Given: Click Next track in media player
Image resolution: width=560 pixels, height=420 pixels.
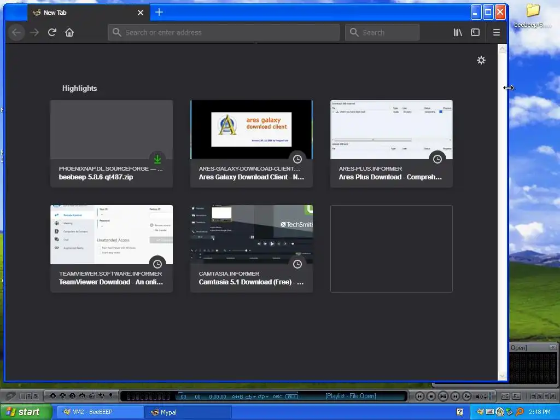Looking at the screenshot, I should pyautogui.click(x=455, y=396).
